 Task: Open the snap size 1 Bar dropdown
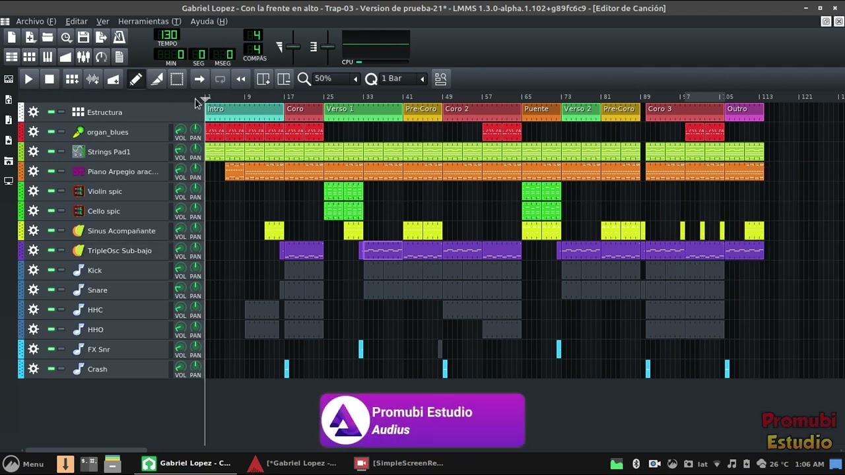click(x=403, y=79)
